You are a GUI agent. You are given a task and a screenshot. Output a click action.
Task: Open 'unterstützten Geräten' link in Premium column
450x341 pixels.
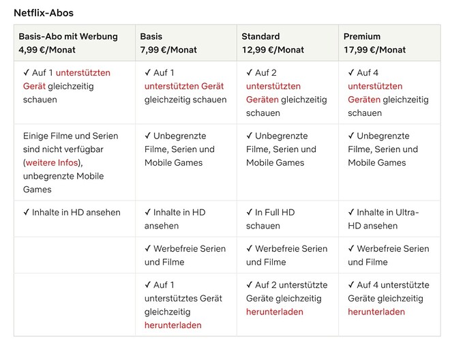[x=375, y=87]
